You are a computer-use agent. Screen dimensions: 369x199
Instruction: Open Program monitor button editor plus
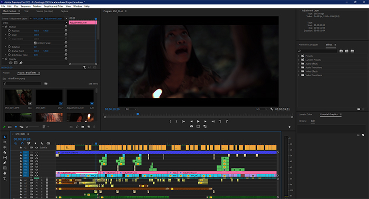289,127
